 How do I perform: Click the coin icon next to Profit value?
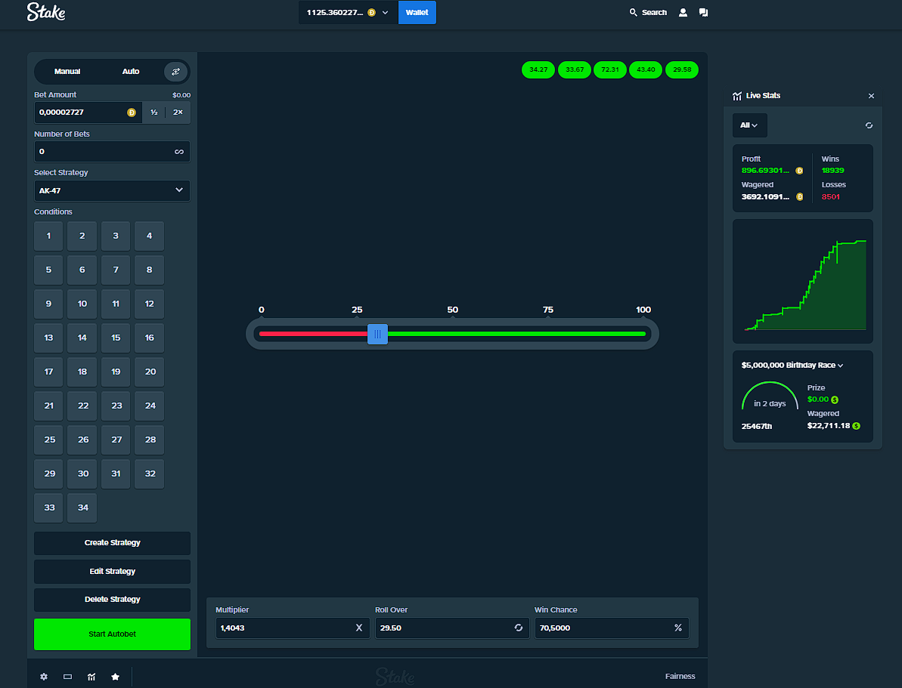(x=799, y=171)
